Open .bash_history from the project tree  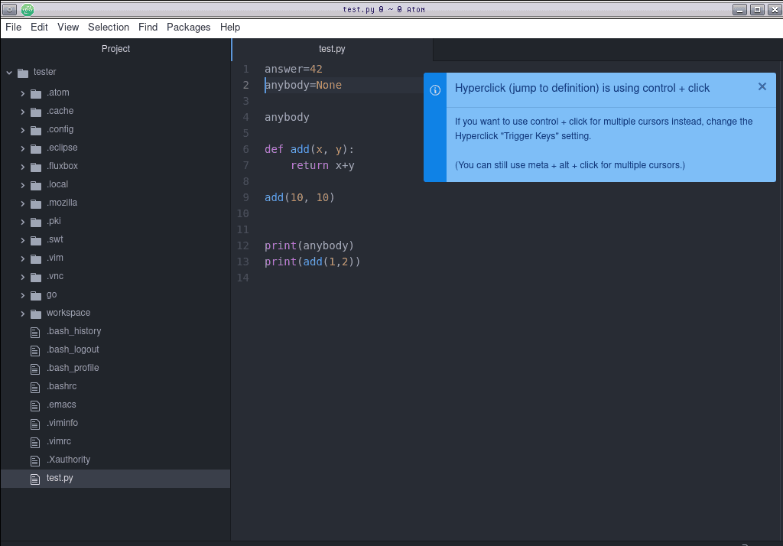point(74,330)
